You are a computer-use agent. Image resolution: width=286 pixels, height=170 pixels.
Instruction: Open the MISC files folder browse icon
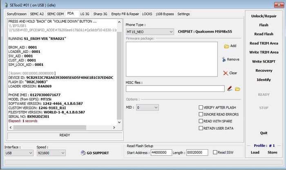[237, 89]
